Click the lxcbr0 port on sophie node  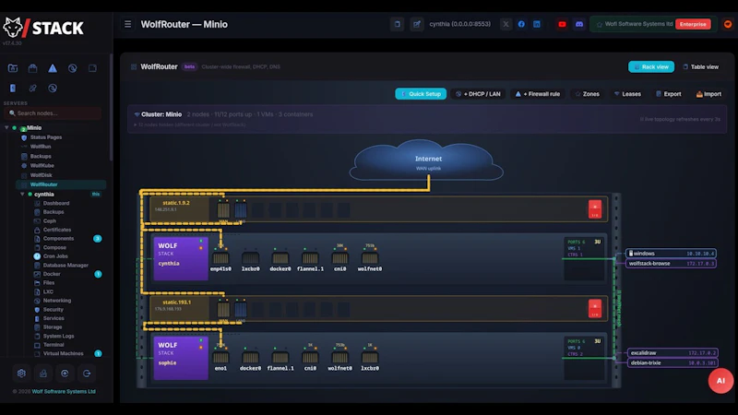(x=370, y=359)
